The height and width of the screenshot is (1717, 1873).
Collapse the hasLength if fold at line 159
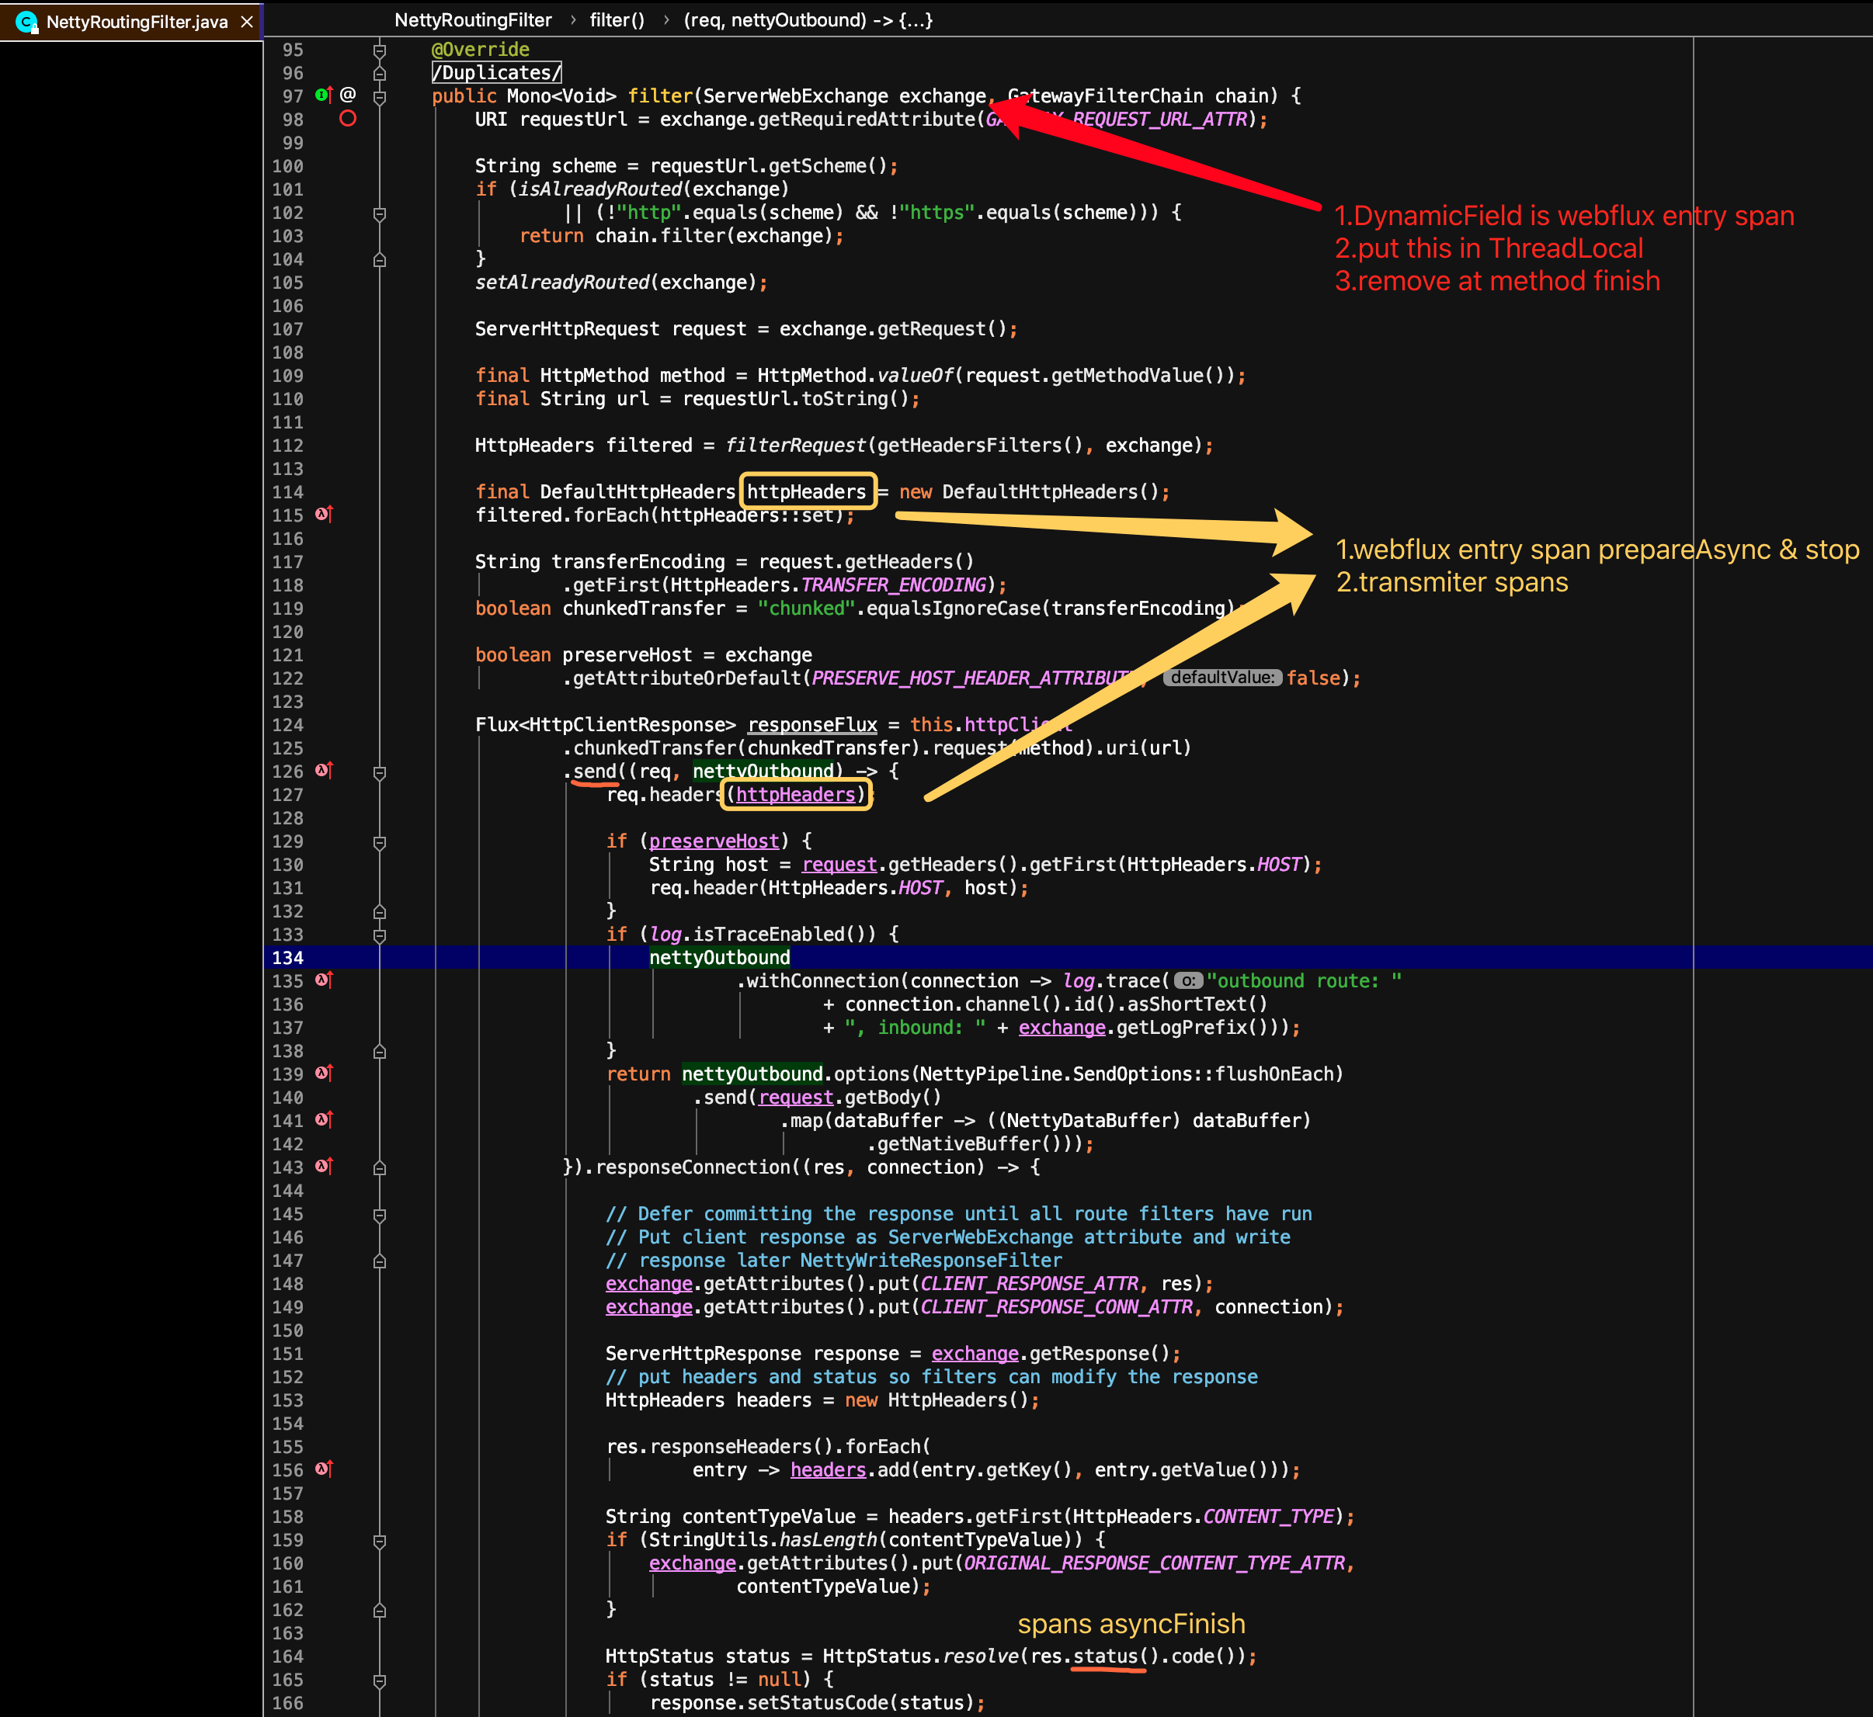379,1542
